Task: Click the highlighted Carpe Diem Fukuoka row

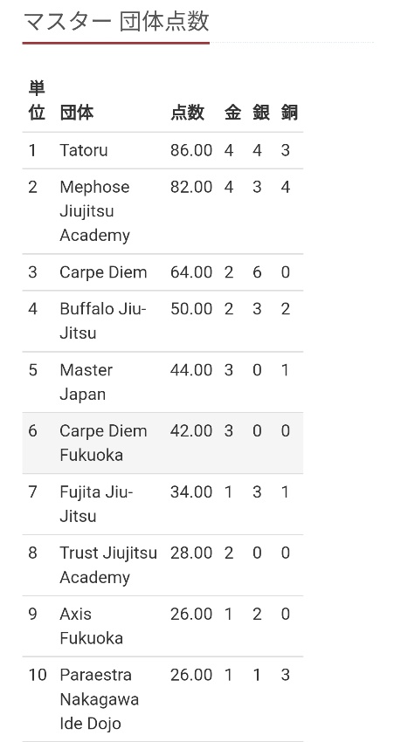Action: click(x=163, y=443)
